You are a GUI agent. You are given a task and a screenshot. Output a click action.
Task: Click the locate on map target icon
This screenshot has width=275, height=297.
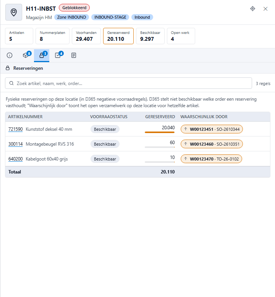[252, 9]
